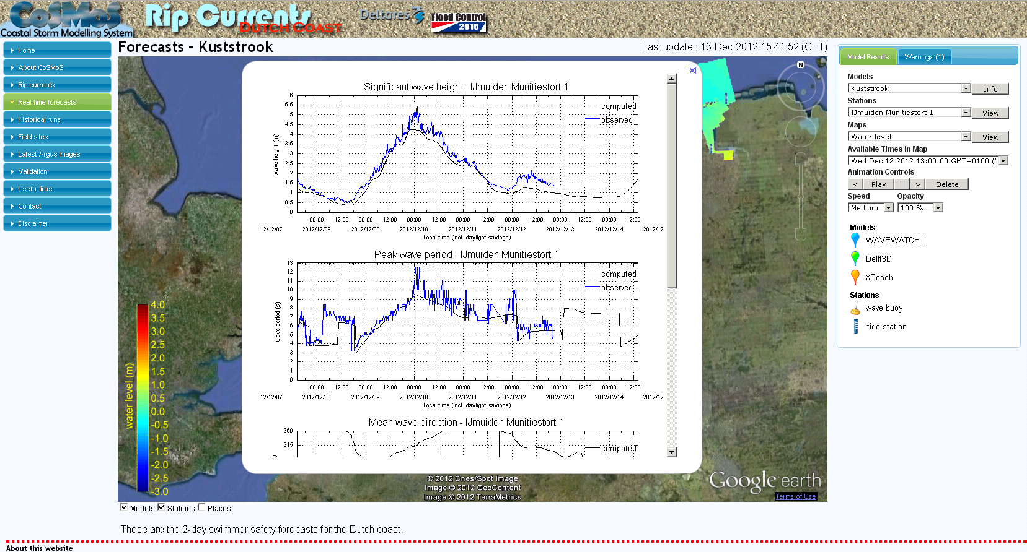Open the Maps Water level dropdown
This screenshot has height=552, width=1027.
pos(909,137)
